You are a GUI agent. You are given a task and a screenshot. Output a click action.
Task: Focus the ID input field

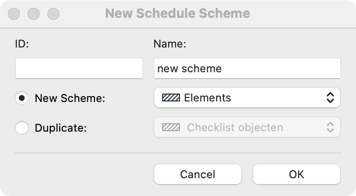(79, 68)
